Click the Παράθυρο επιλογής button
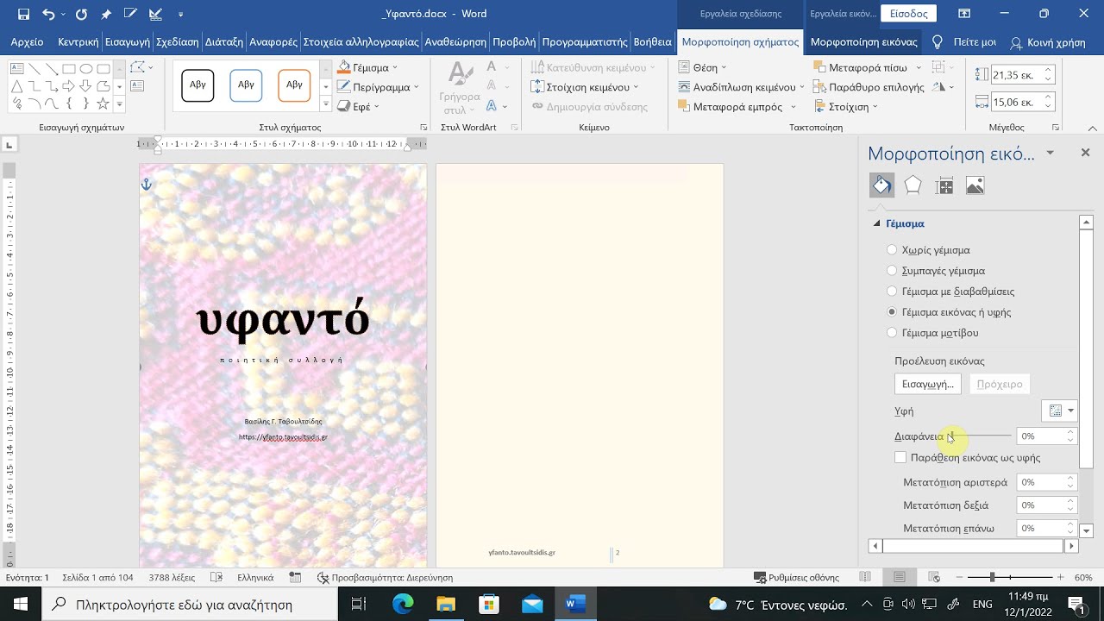 pos(869,87)
